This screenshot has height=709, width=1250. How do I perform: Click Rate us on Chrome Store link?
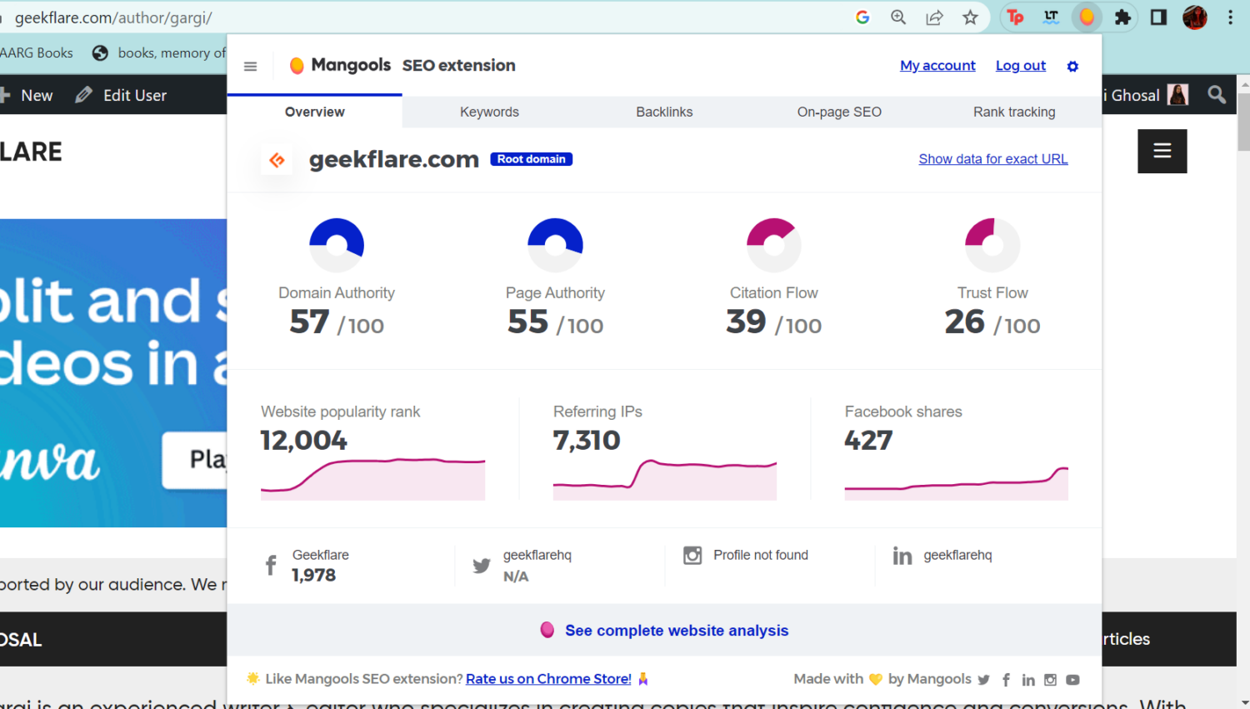click(x=548, y=679)
